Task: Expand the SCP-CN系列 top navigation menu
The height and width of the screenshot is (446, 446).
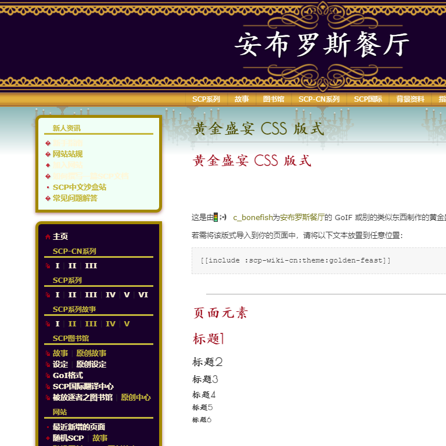Action: click(319, 99)
